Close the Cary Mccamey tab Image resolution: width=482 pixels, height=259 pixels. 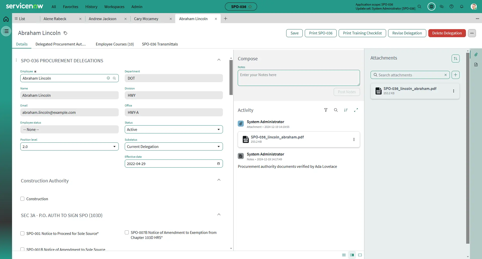pyautogui.click(x=170, y=19)
